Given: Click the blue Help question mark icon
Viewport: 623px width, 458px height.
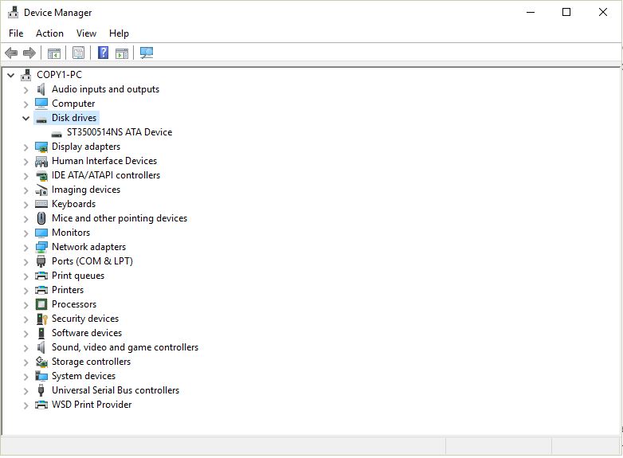Looking at the screenshot, I should (x=104, y=53).
